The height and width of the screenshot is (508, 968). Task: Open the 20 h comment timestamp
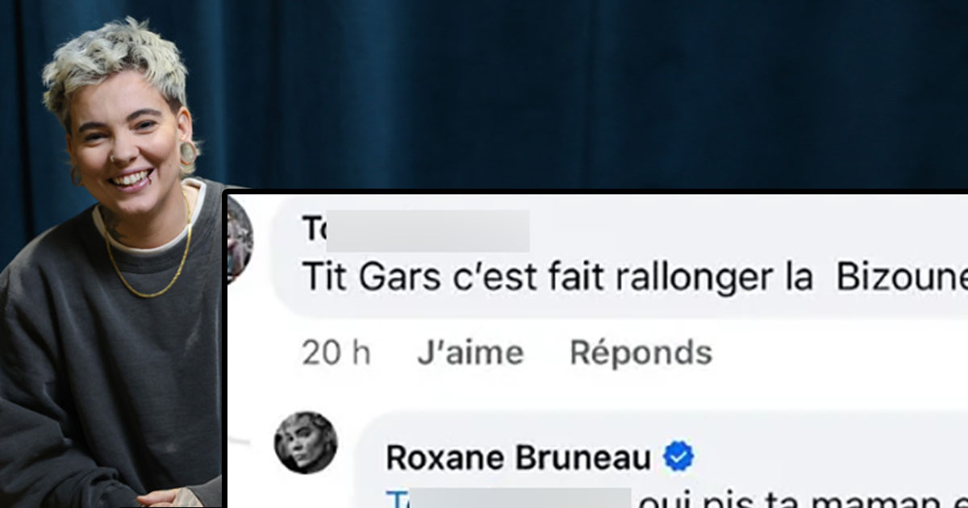click(336, 352)
